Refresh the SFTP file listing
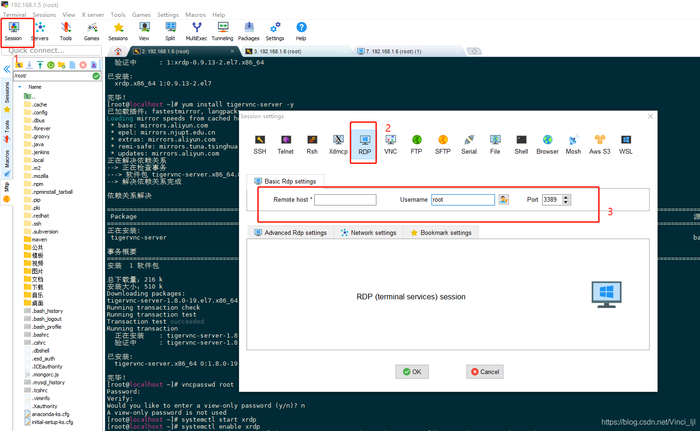Viewport: 700px width, 431px height. click(50, 65)
